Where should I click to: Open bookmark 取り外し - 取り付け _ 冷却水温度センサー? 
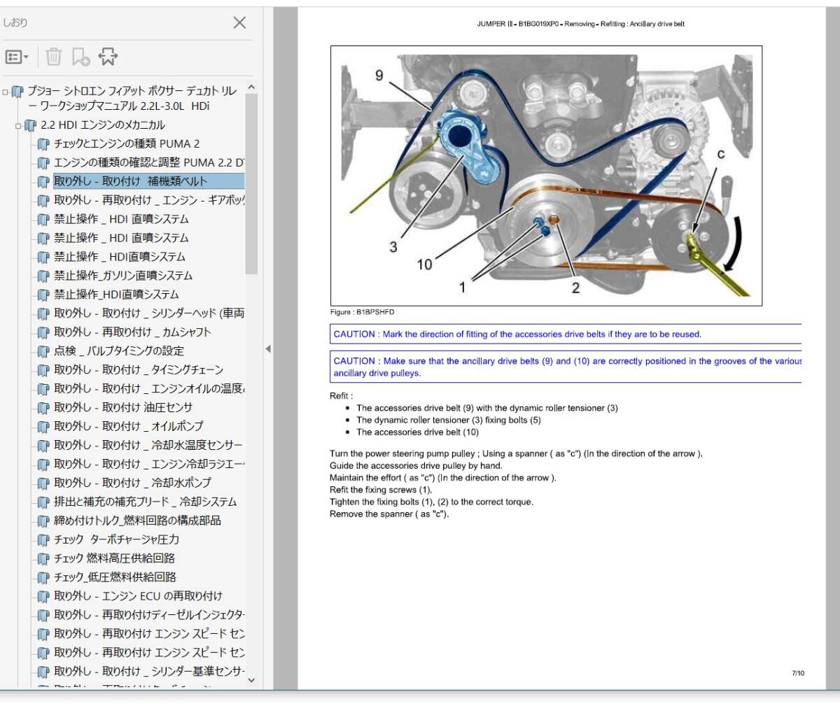coord(148,446)
